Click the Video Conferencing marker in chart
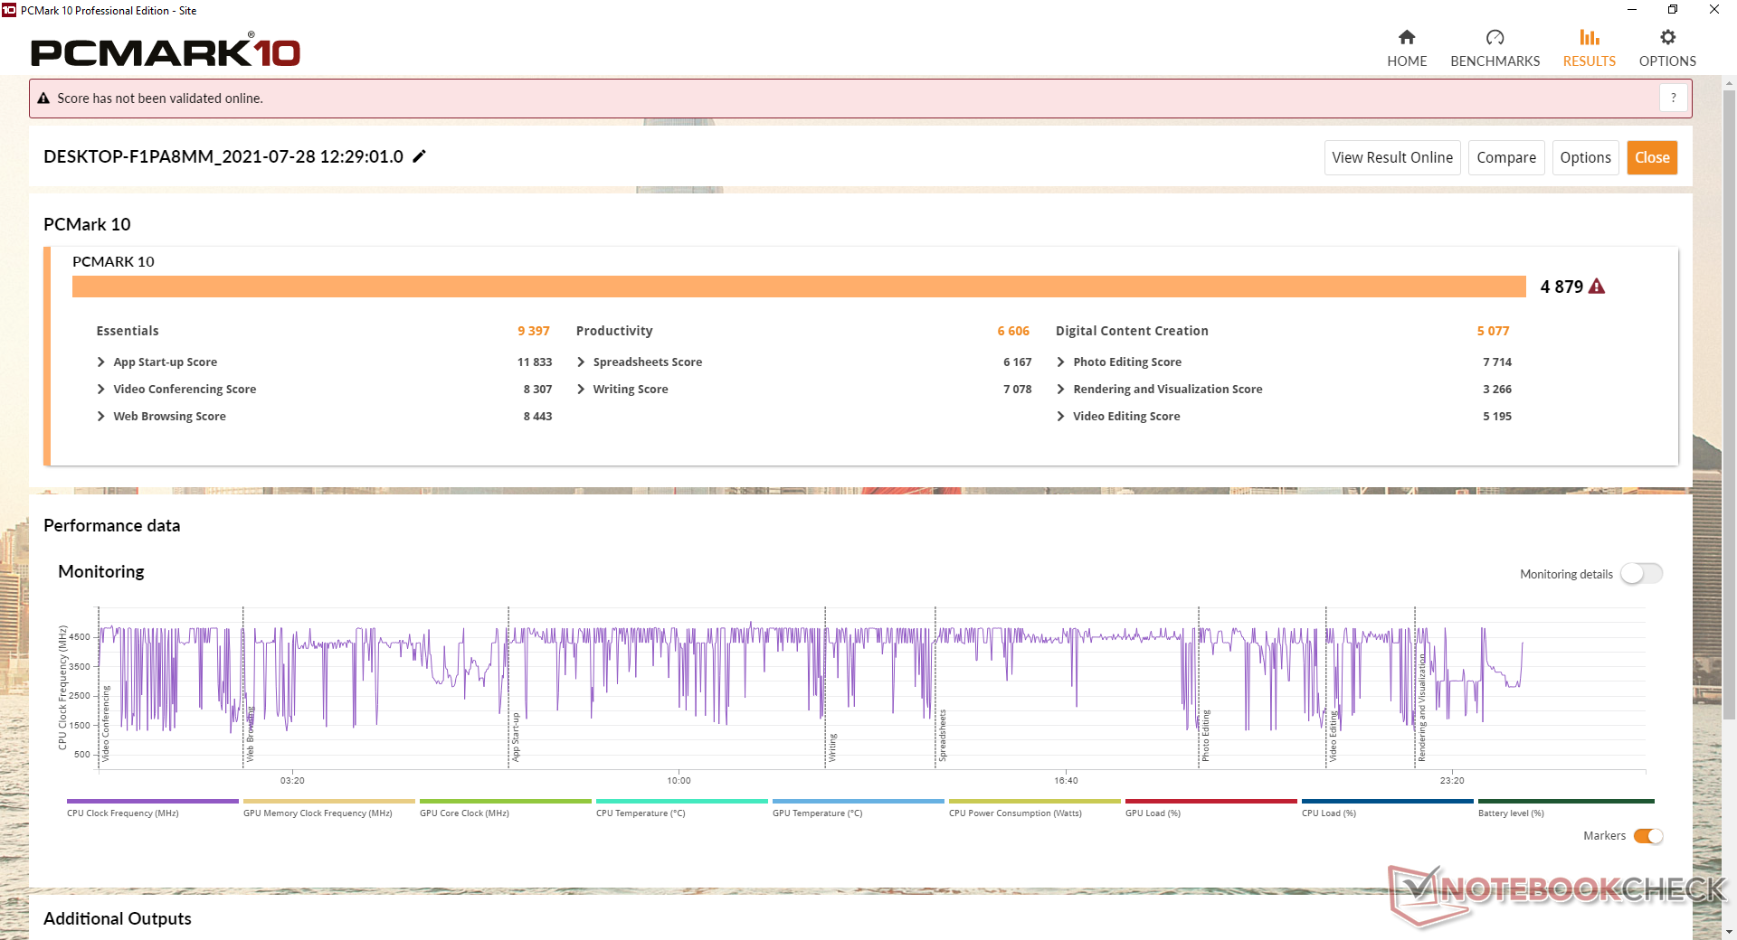Viewport: 1737px width, 940px height. (106, 723)
